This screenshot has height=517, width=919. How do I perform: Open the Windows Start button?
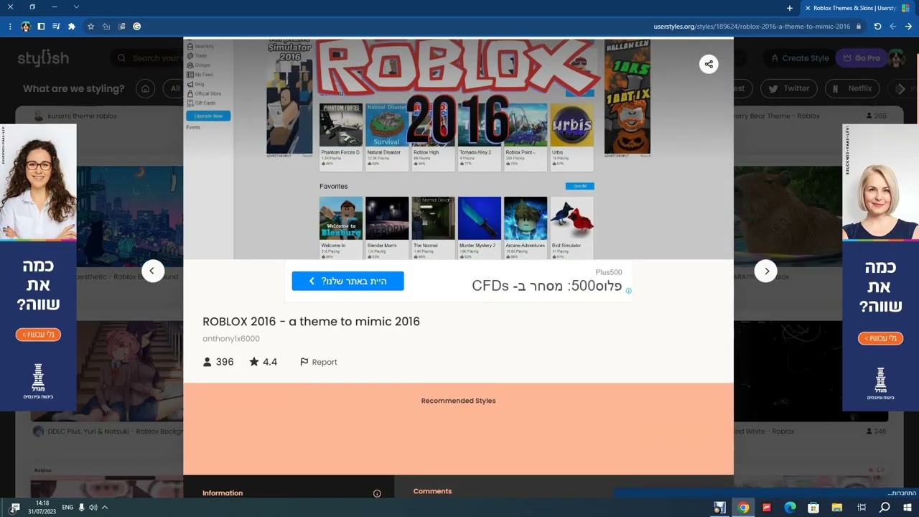point(908,508)
